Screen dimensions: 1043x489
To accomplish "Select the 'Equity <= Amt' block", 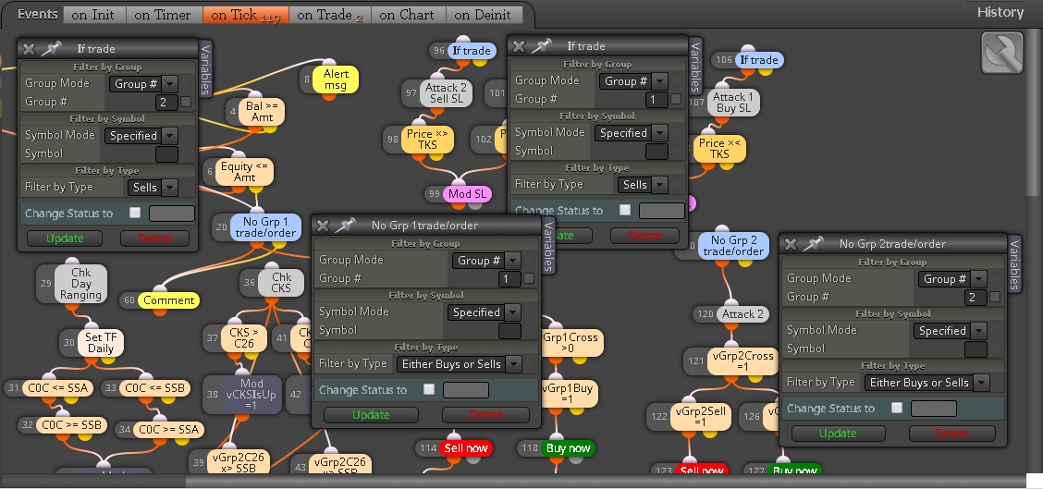I will [x=245, y=172].
